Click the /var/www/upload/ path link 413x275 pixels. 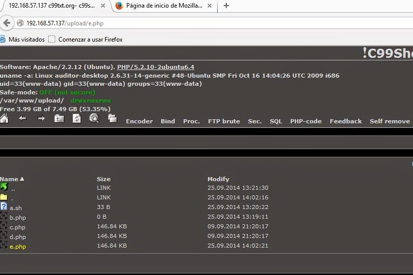pyautogui.click(x=32, y=100)
